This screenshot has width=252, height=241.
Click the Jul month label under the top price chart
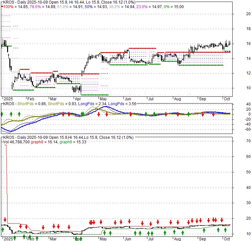(x=151, y=99)
